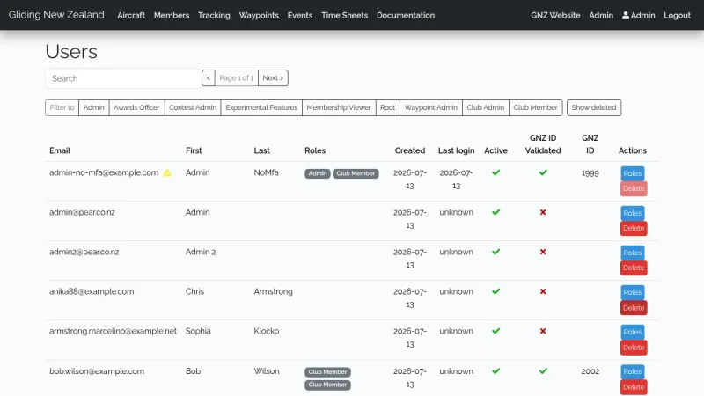
Task: Click Active checkmark for admin@pear.co.nz
Action: [495, 212]
